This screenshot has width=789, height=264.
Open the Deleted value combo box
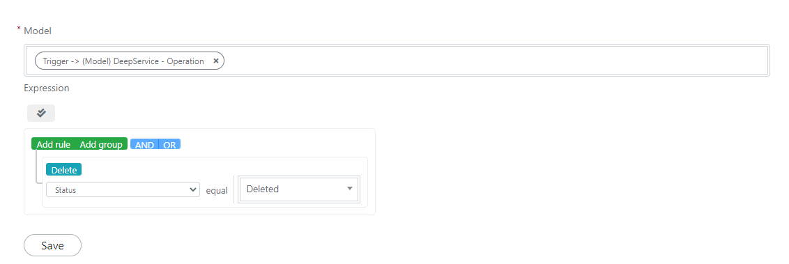[299, 189]
